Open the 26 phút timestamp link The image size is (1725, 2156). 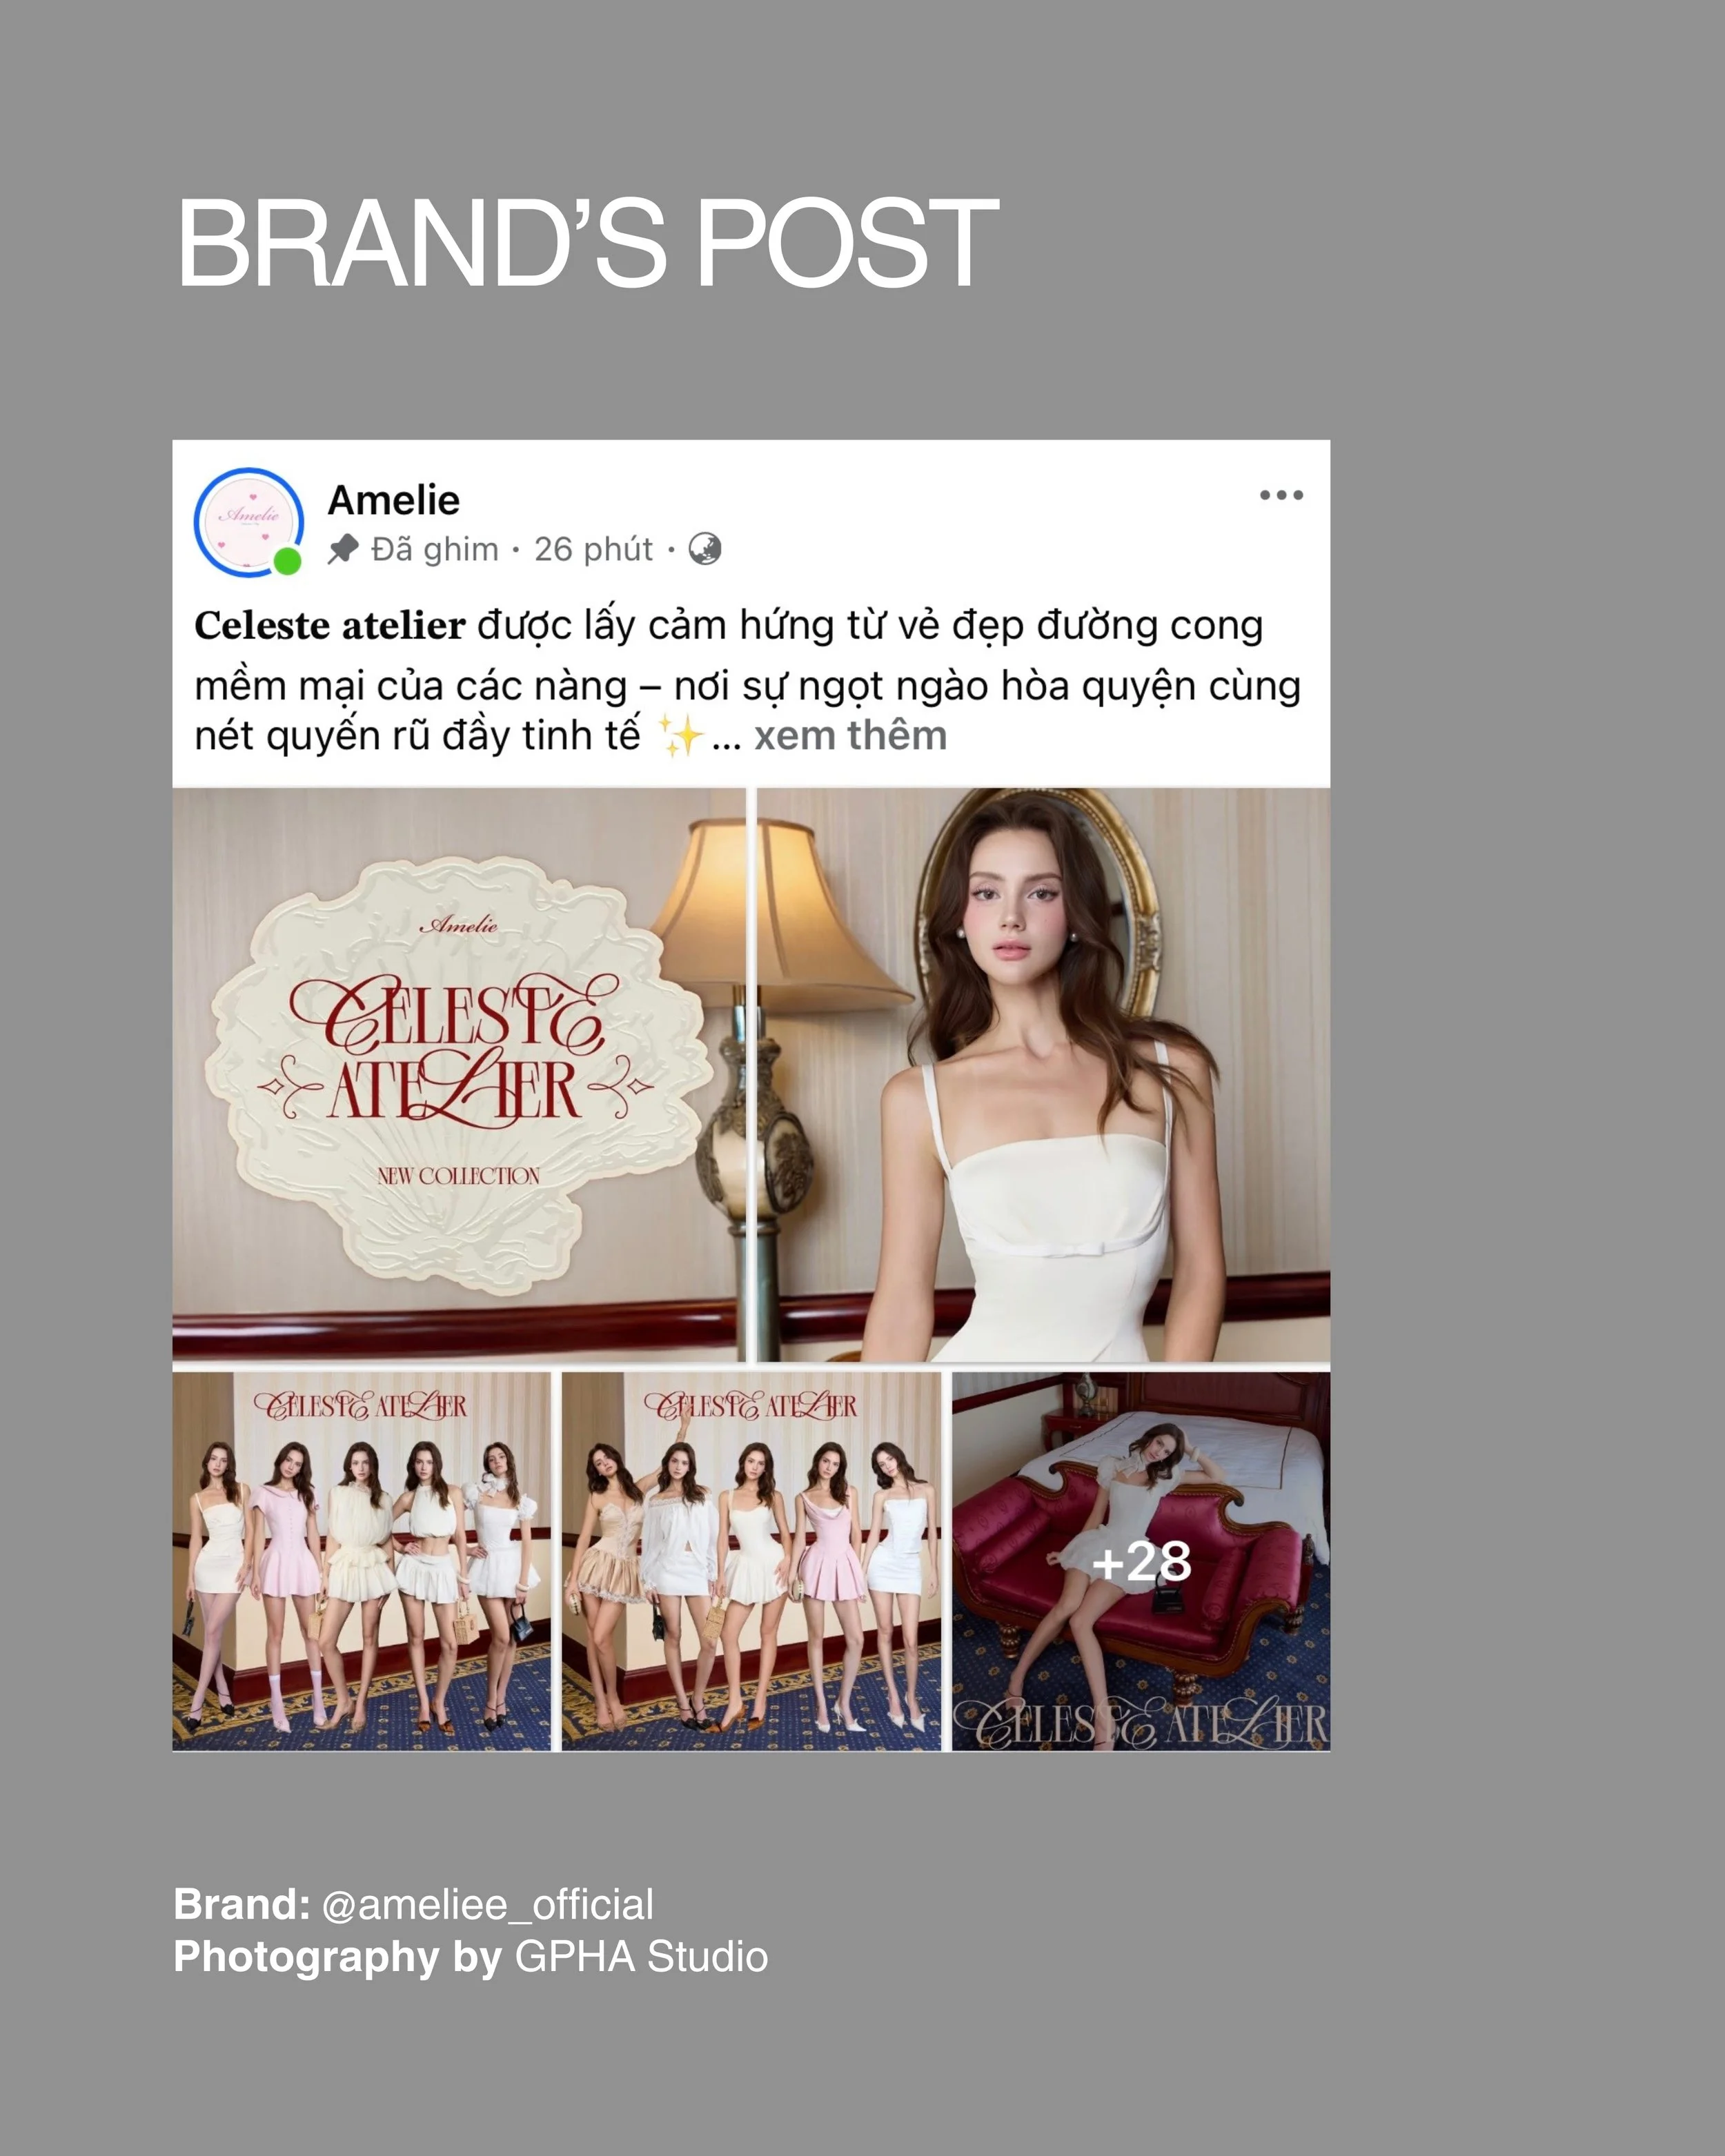point(593,549)
